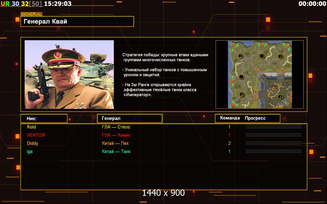Select player Rold in the list
The width and height of the screenshot is (327, 204).
[31, 127]
